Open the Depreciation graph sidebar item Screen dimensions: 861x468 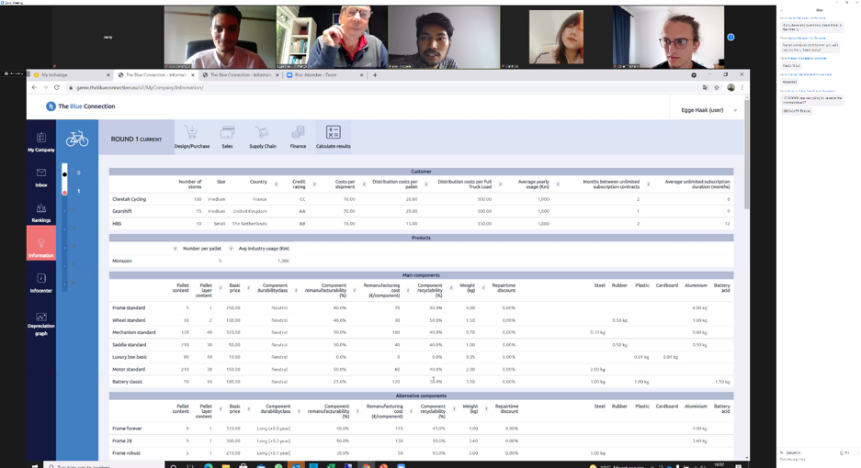pos(41,324)
